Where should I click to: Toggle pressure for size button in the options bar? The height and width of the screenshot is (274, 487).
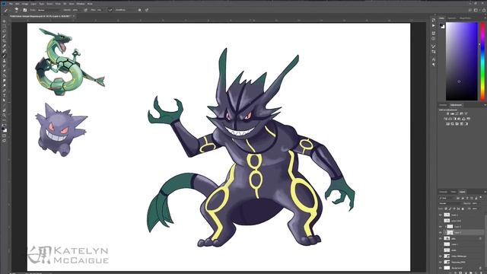pyautogui.click(x=147, y=10)
